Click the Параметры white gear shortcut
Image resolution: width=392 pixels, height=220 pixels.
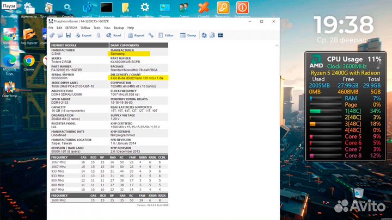[145, 10]
